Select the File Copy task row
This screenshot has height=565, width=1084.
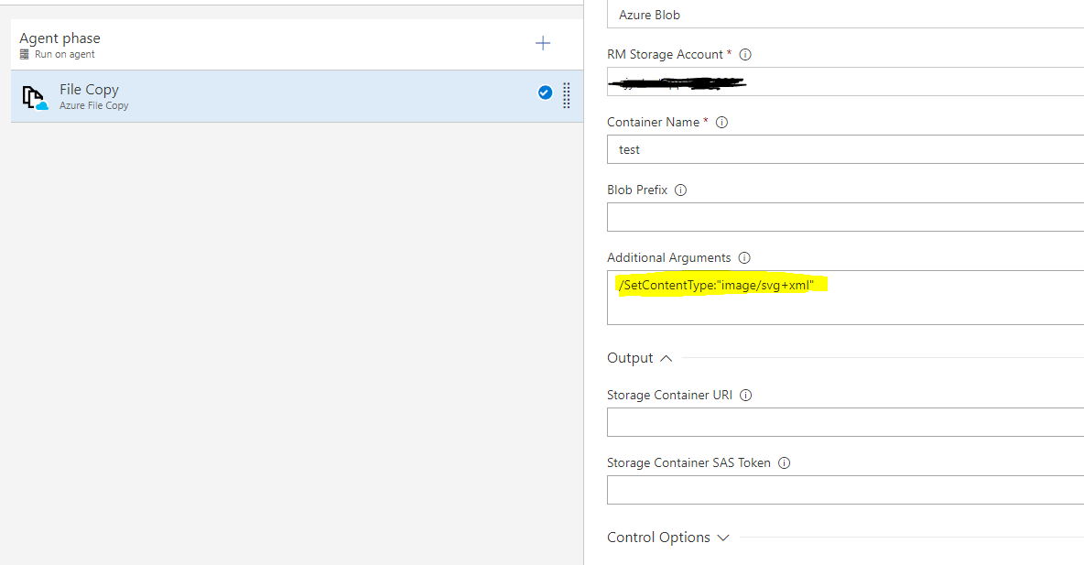(298, 96)
